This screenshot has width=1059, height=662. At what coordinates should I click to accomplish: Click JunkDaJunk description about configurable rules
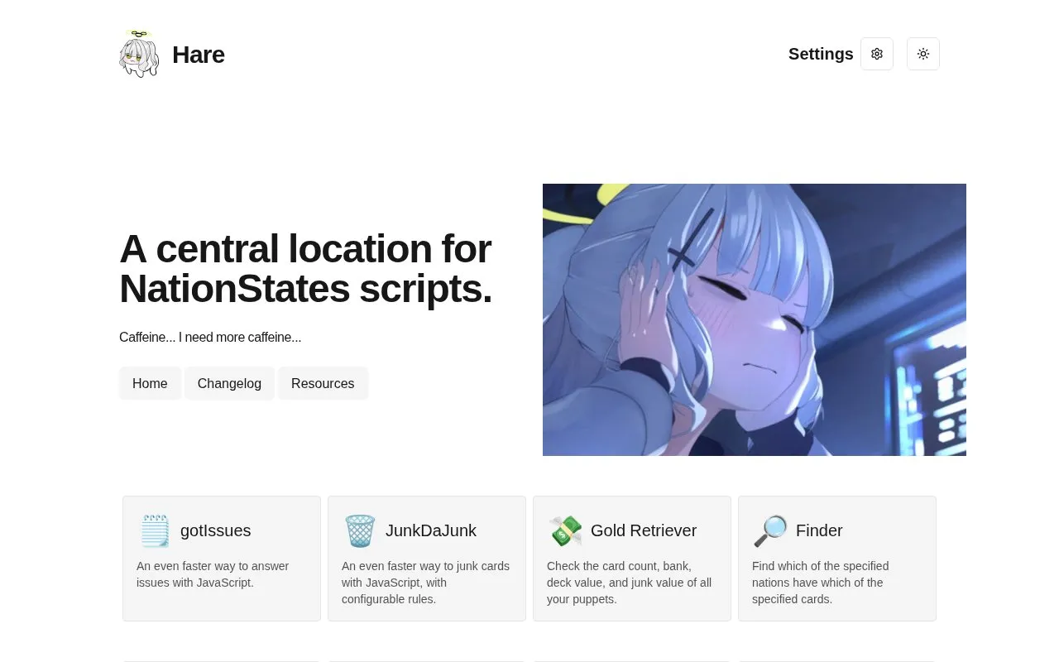(x=425, y=583)
